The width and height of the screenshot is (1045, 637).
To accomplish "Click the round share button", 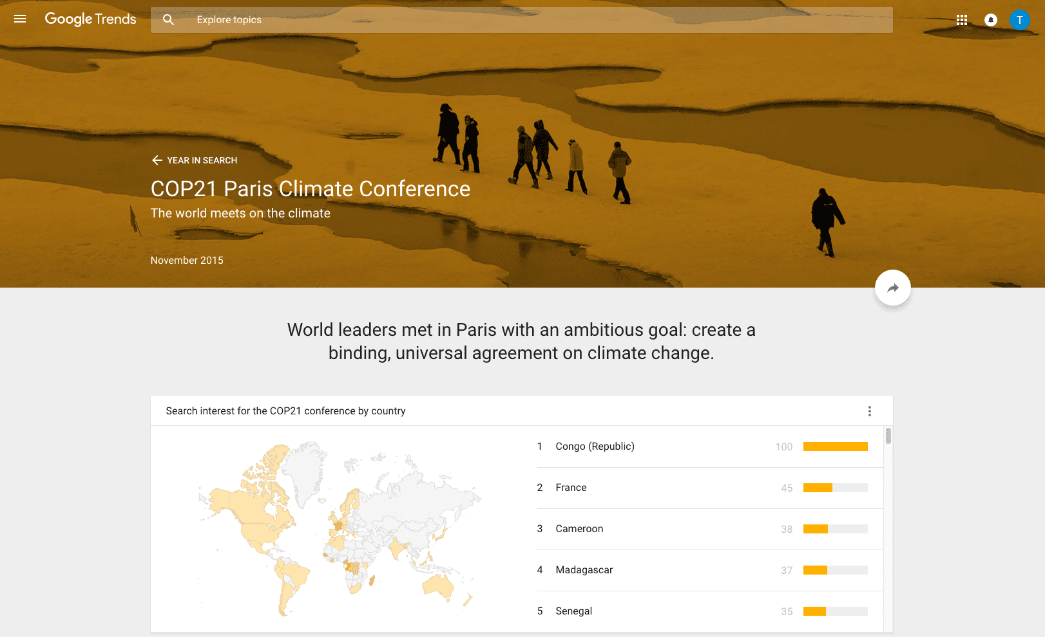I will click(892, 288).
